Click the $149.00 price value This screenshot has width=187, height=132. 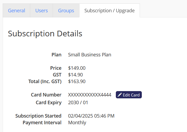(x=77, y=68)
